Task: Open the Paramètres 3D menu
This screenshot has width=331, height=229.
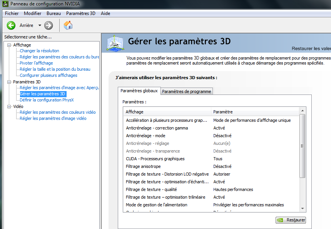Action: pos(80,13)
